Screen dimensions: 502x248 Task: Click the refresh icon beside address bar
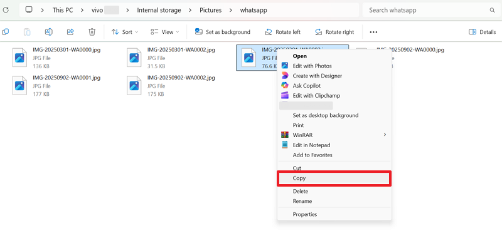(x=6, y=10)
